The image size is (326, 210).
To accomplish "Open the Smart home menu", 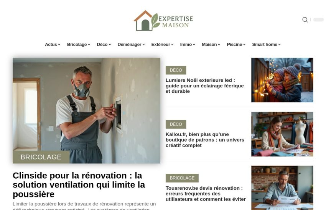I will click(x=266, y=45).
